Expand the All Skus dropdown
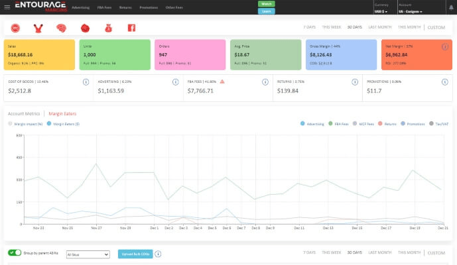The width and height of the screenshot is (457, 265). pyautogui.click(x=88, y=254)
